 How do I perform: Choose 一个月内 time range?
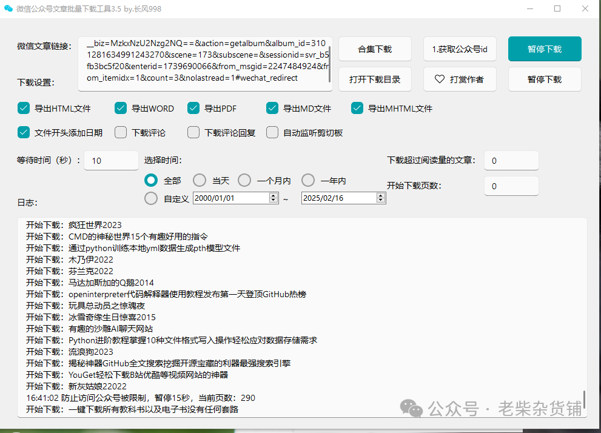[244, 180]
